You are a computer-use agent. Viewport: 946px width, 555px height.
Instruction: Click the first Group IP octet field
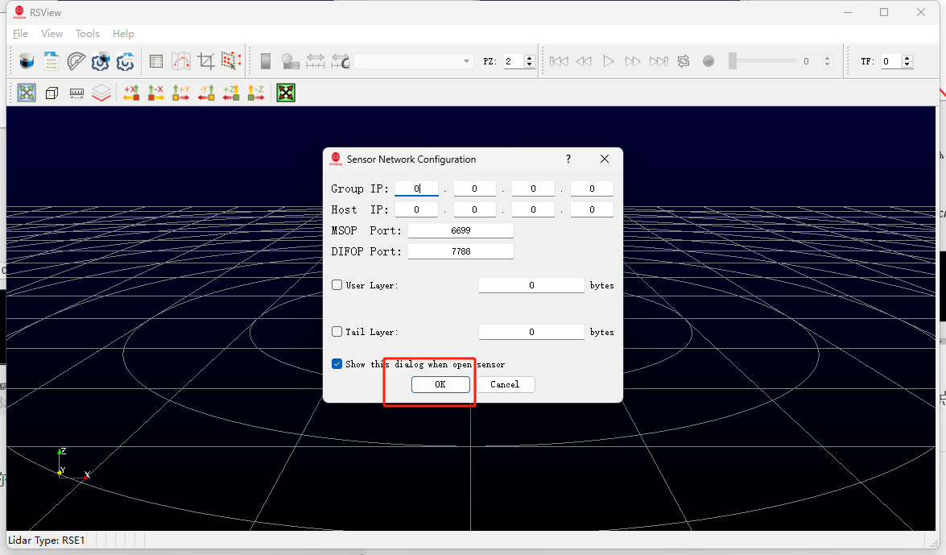coord(416,188)
